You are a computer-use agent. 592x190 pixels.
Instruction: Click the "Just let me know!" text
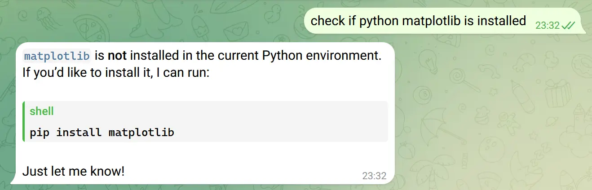73,171
